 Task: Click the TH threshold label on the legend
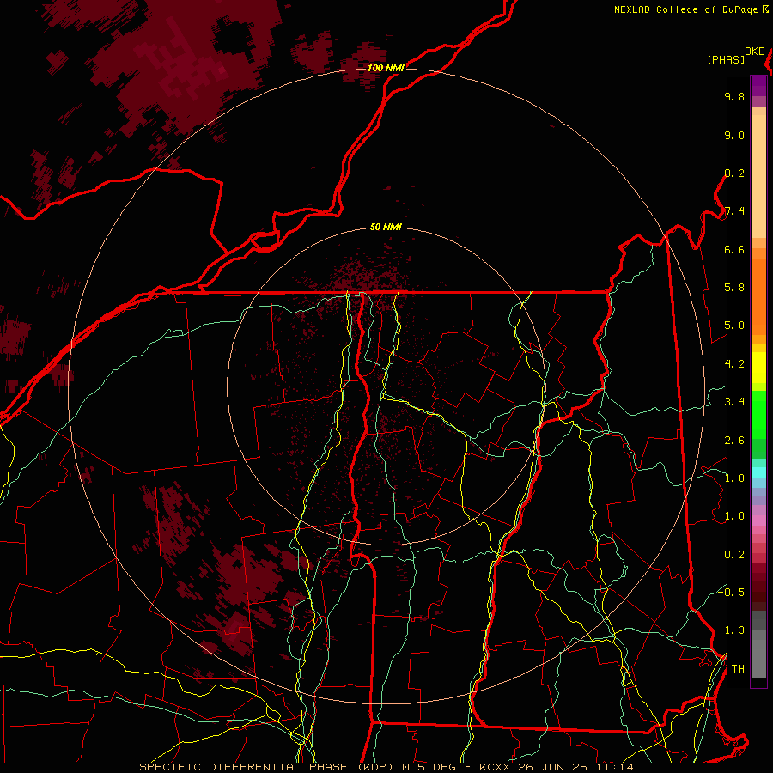(x=738, y=669)
